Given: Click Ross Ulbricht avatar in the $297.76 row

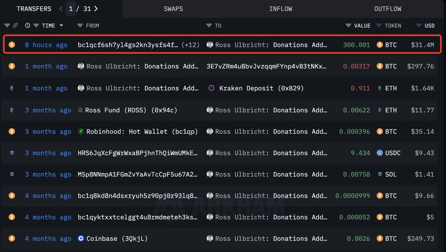Looking at the screenshot, I should (81, 66).
